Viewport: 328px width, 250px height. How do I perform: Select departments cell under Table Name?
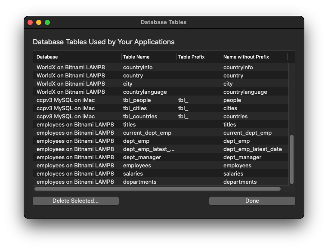coord(139,182)
